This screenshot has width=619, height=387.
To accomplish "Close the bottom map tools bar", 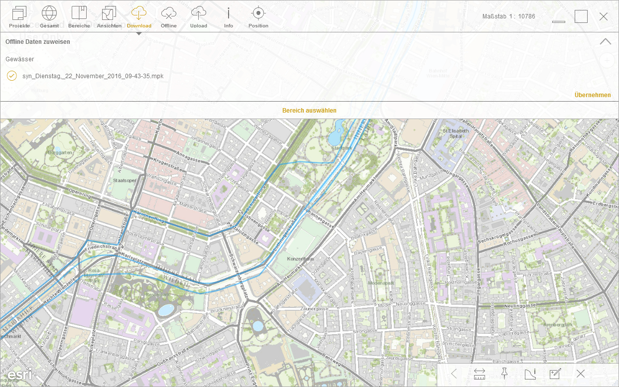I will [x=580, y=374].
